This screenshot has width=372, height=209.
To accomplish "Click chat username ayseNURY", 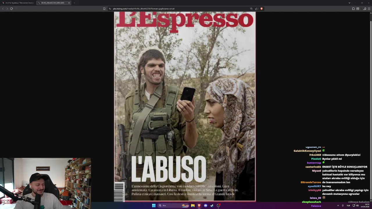I will tap(314, 186).
